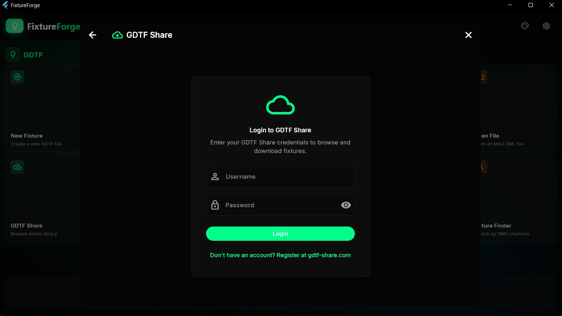
Task: Click the large green cloud icon
Action: pyautogui.click(x=280, y=105)
